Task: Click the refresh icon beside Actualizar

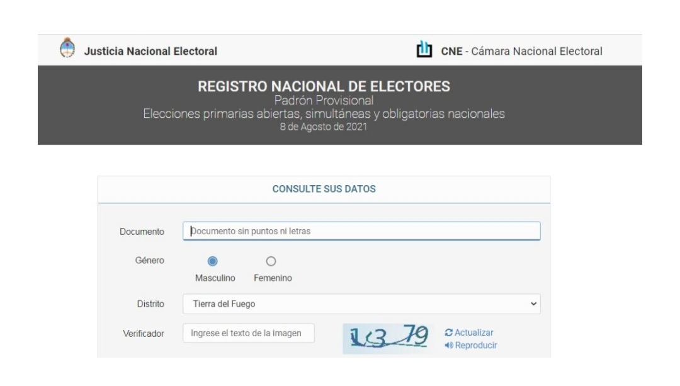Action: 448,332
